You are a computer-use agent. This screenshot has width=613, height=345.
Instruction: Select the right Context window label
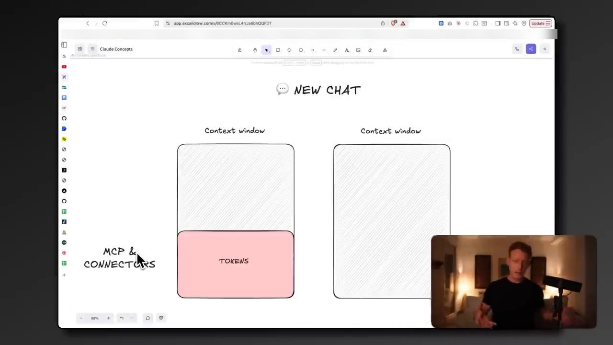click(x=391, y=131)
